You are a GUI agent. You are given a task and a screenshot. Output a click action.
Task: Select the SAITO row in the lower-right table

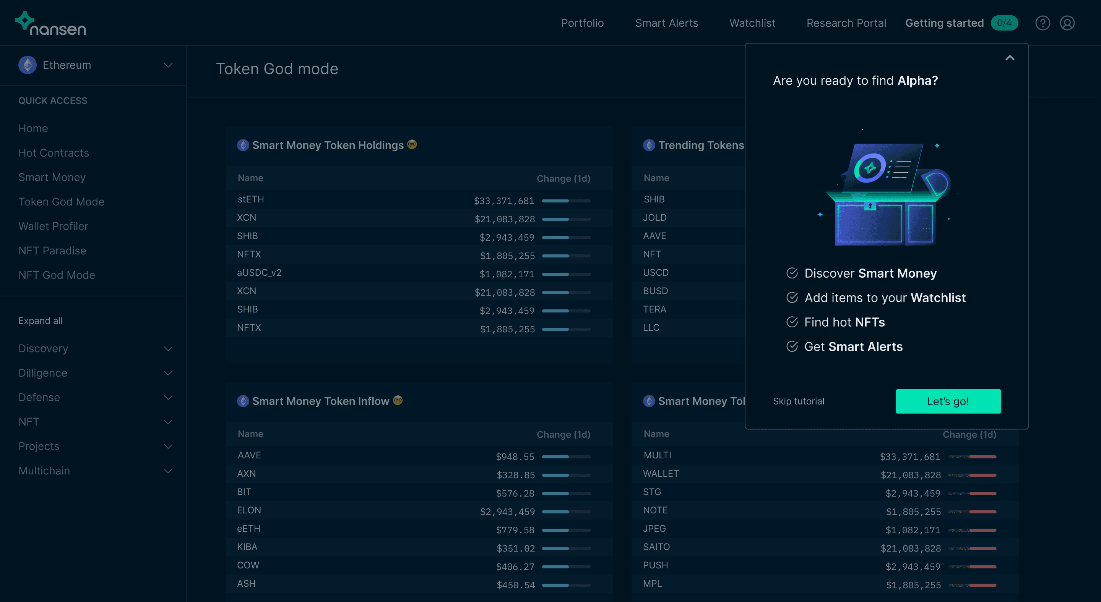tap(825, 547)
